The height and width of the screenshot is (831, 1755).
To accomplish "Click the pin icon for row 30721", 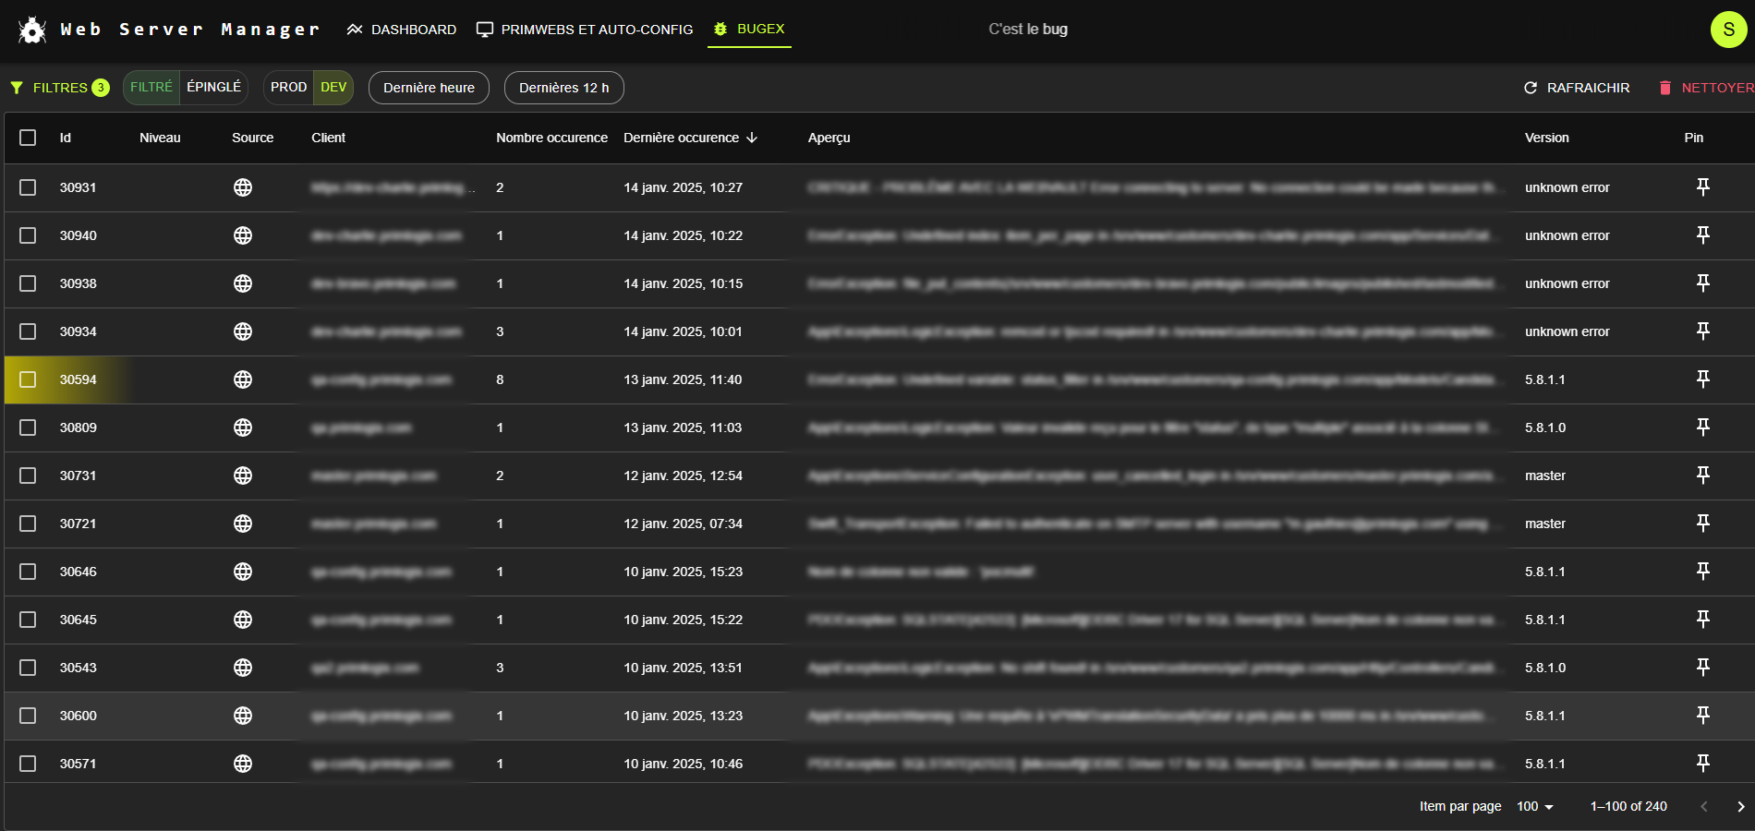I will (1702, 524).
